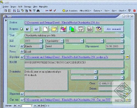The height and width of the screenshot is (108, 137).
Task: Open the Soubor menu
Action: 5,7
